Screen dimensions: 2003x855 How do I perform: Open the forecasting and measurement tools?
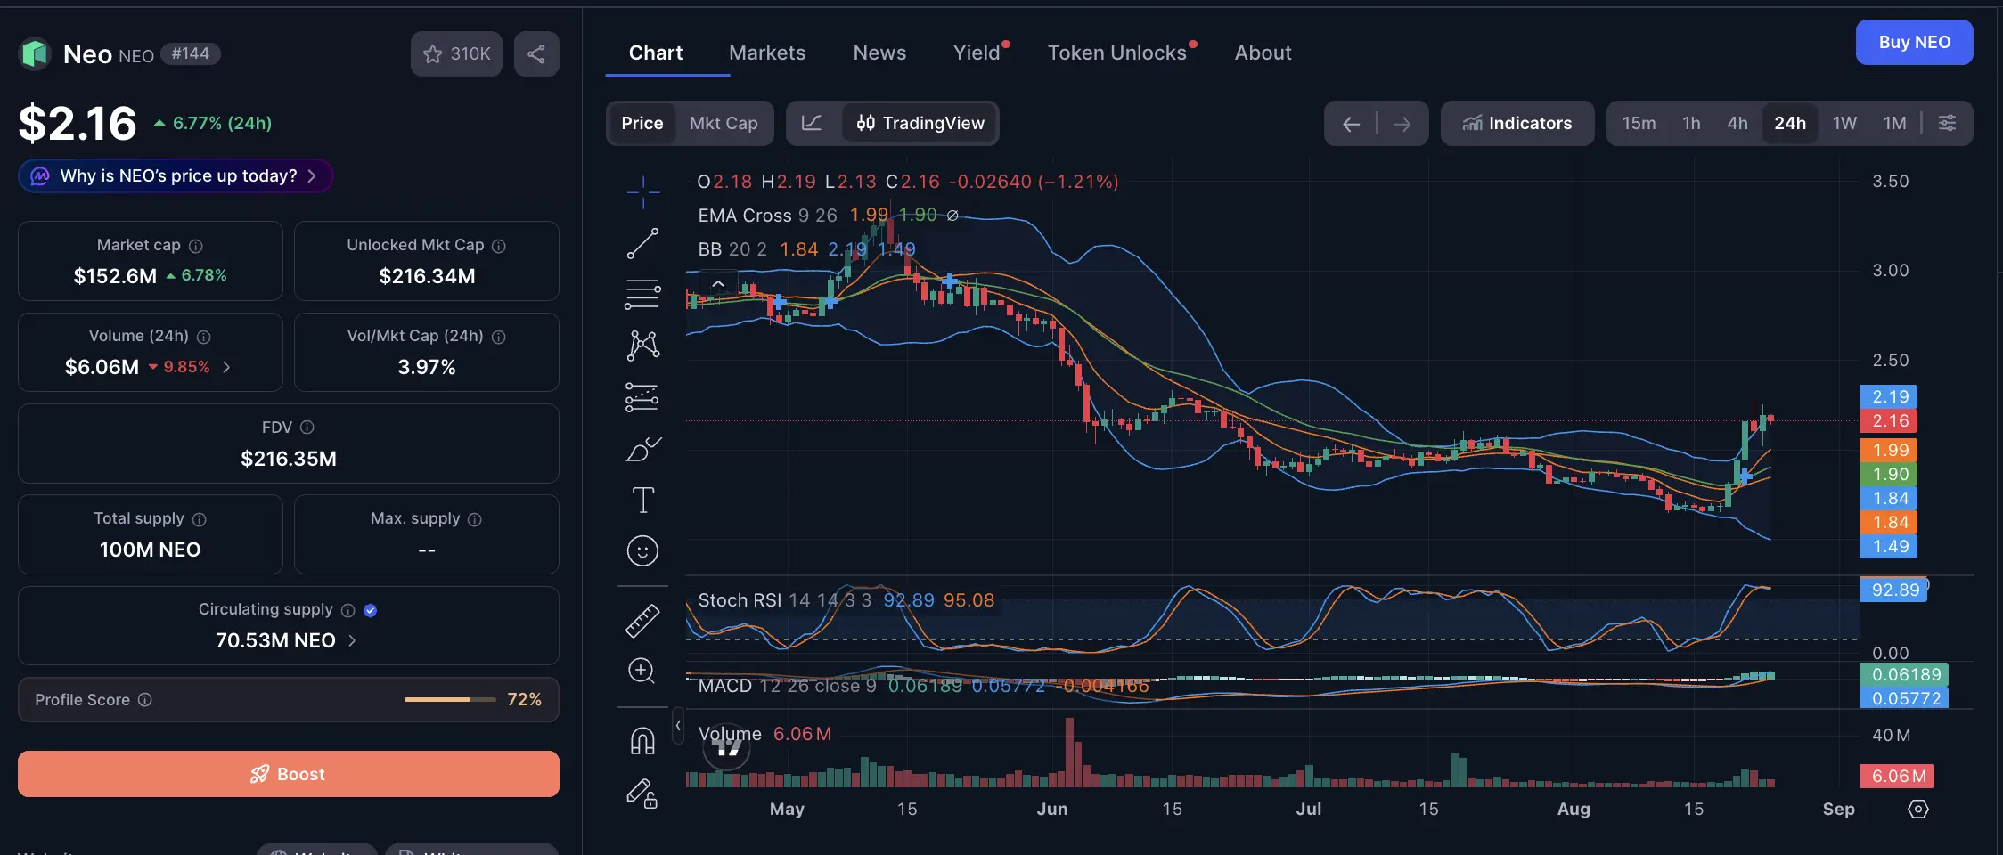[642, 397]
